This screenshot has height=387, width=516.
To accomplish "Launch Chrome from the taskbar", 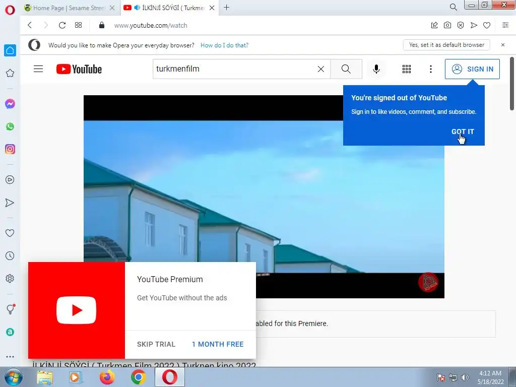I will pyautogui.click(x=138, y=377).
